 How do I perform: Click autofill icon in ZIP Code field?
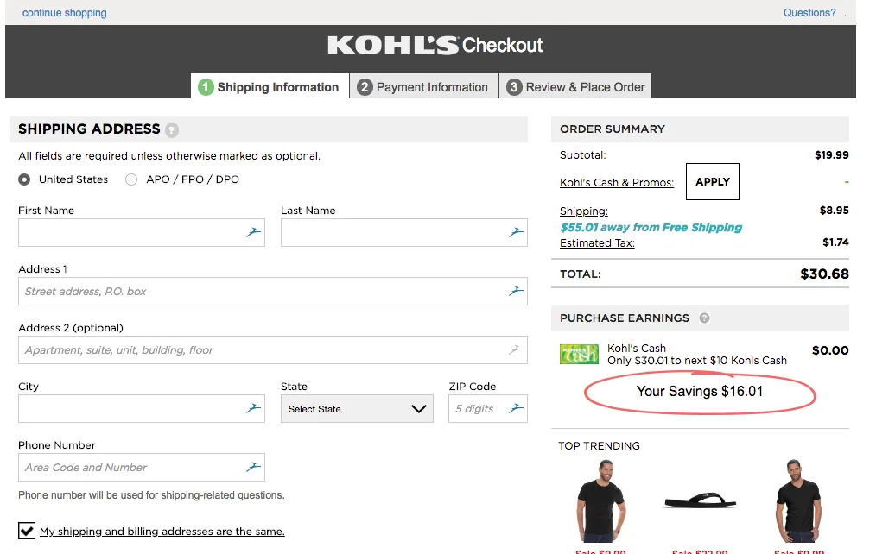click(x=516, y=408)
